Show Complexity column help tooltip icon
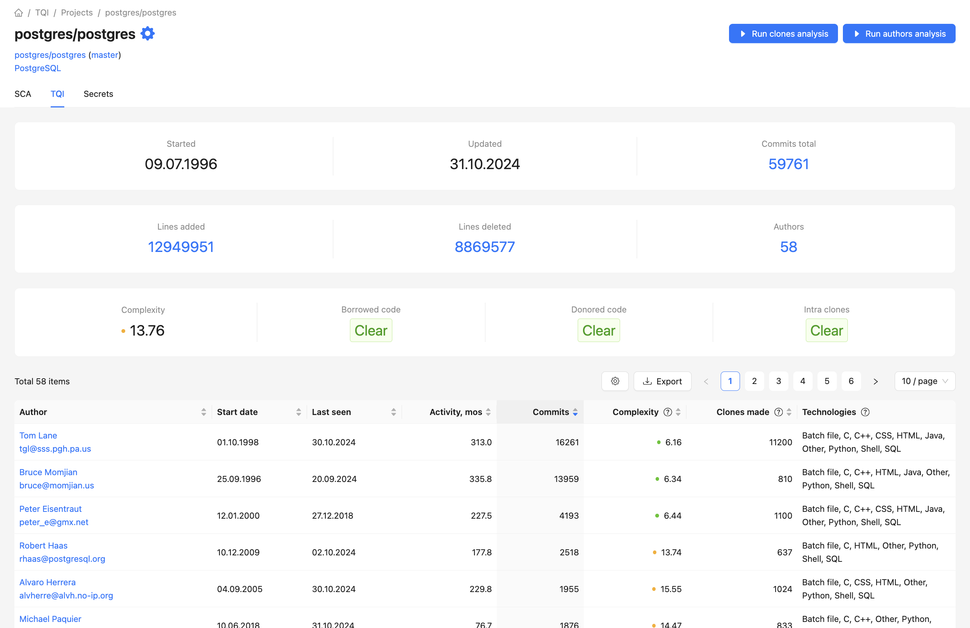The width and height of the screenshot is (970, 628). (668, 412)
